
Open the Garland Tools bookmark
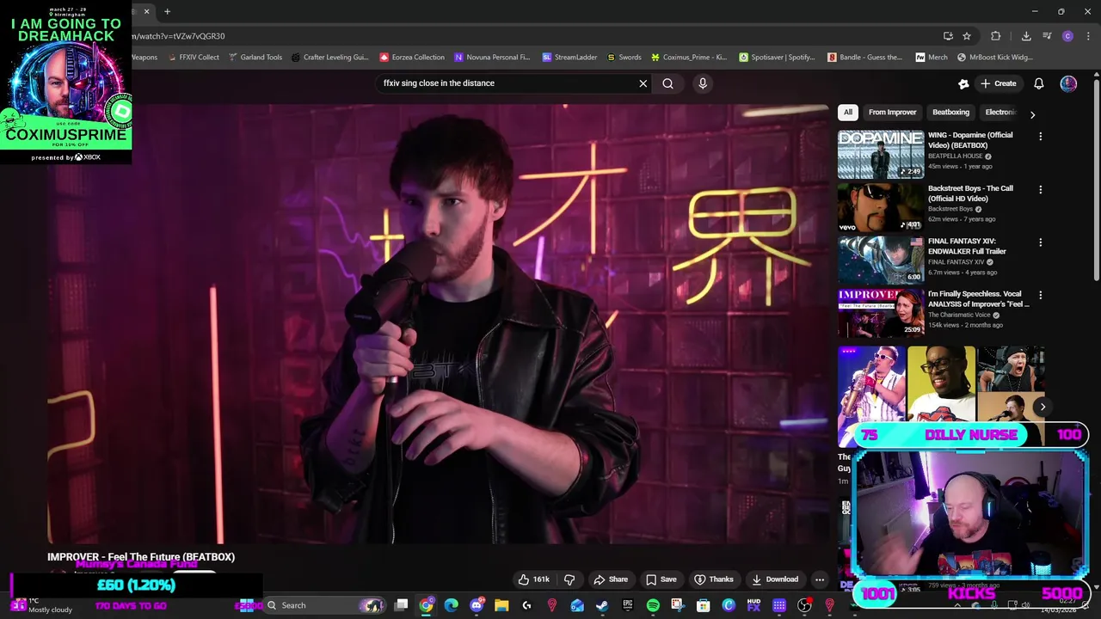pos(255,58)
